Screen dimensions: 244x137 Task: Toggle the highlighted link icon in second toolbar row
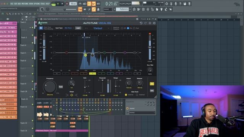click(x=94, y=10)
